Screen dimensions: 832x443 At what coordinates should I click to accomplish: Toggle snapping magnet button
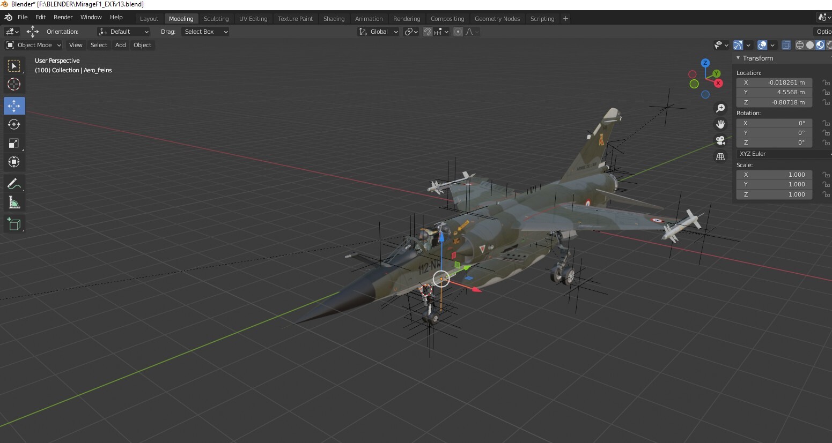pos(428,32)
